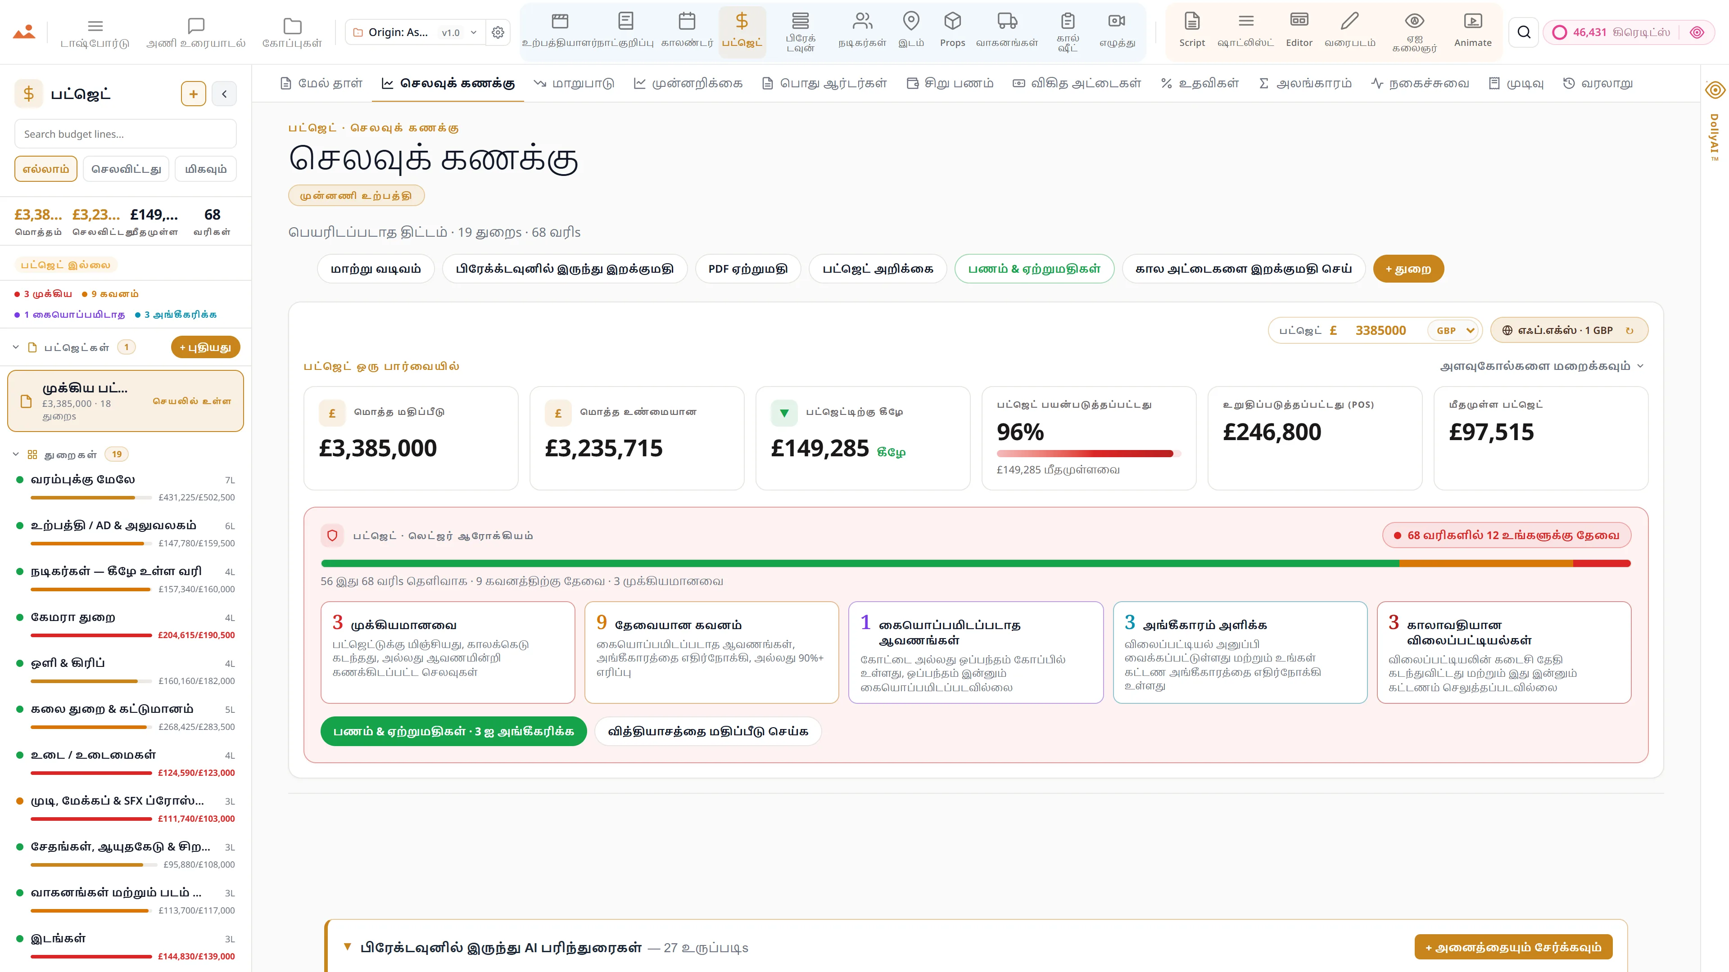Viewport: 1729px width, 972px height.
Task: Toggle the 3 அங்கீகரிக்க status filter
Action: click(x=175, y=315)
